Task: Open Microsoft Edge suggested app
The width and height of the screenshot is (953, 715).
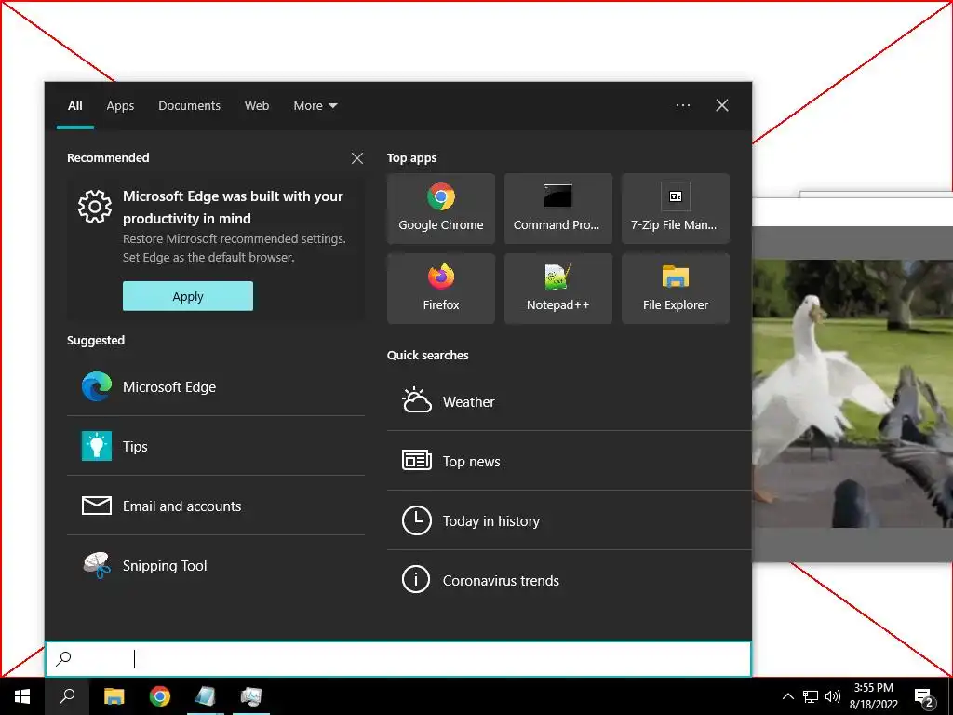Action: click(216, 386)
